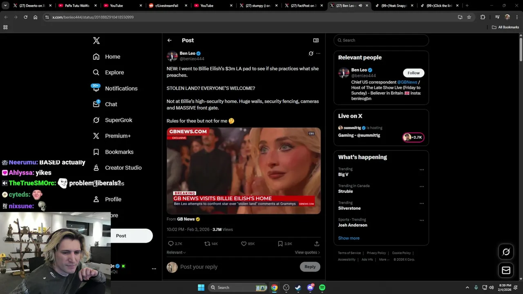Screen dimensions: 523x294
Task: Open more options on Ben Leo's post
Action: [x=318, y=53]
